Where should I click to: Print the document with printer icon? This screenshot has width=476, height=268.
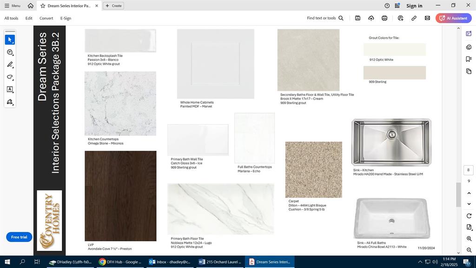click(384, 18)
